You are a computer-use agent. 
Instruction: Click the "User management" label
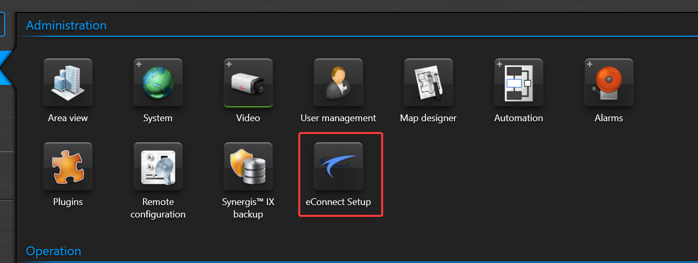coord(338,118)
